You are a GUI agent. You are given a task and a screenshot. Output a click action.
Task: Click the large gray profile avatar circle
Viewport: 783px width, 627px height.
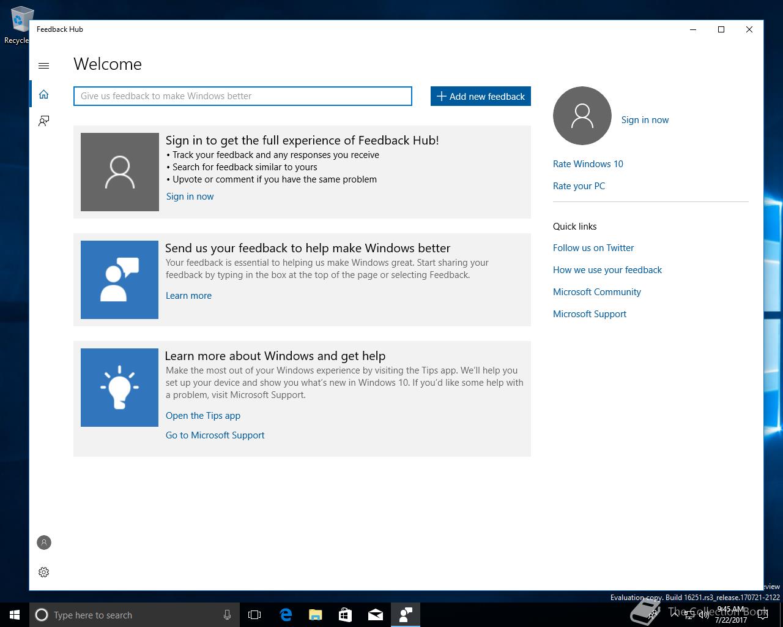point(582,116)
